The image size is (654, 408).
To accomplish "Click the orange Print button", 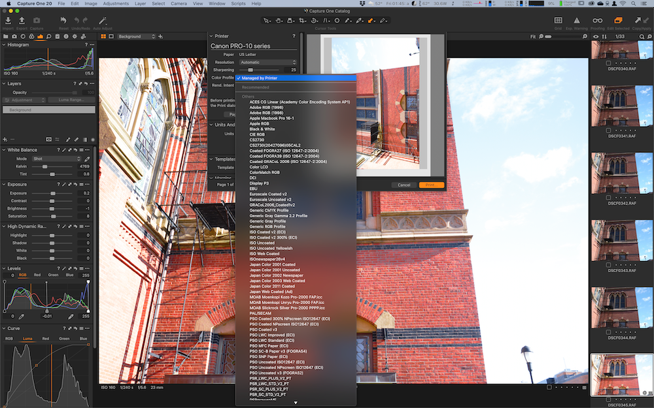I will click(431, 185).
